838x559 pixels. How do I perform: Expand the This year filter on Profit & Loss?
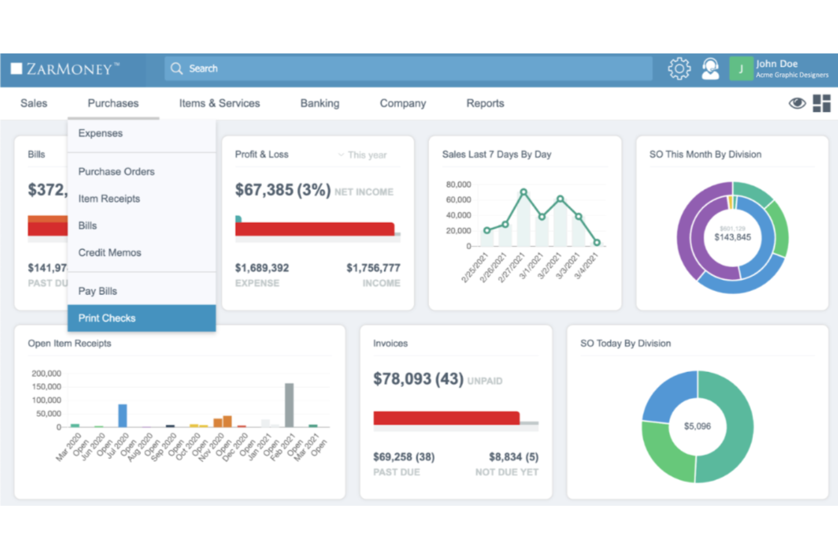(362, 155)
